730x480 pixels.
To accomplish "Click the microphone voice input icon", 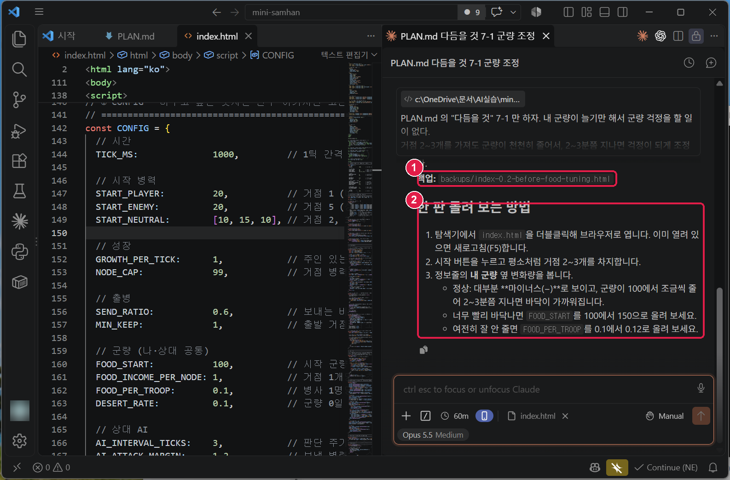I will 701,388.
